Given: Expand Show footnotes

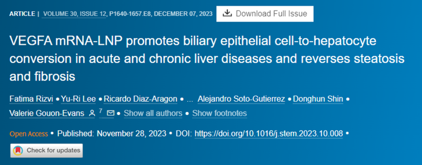Looking at the screenshot, I should coord(219,113).
